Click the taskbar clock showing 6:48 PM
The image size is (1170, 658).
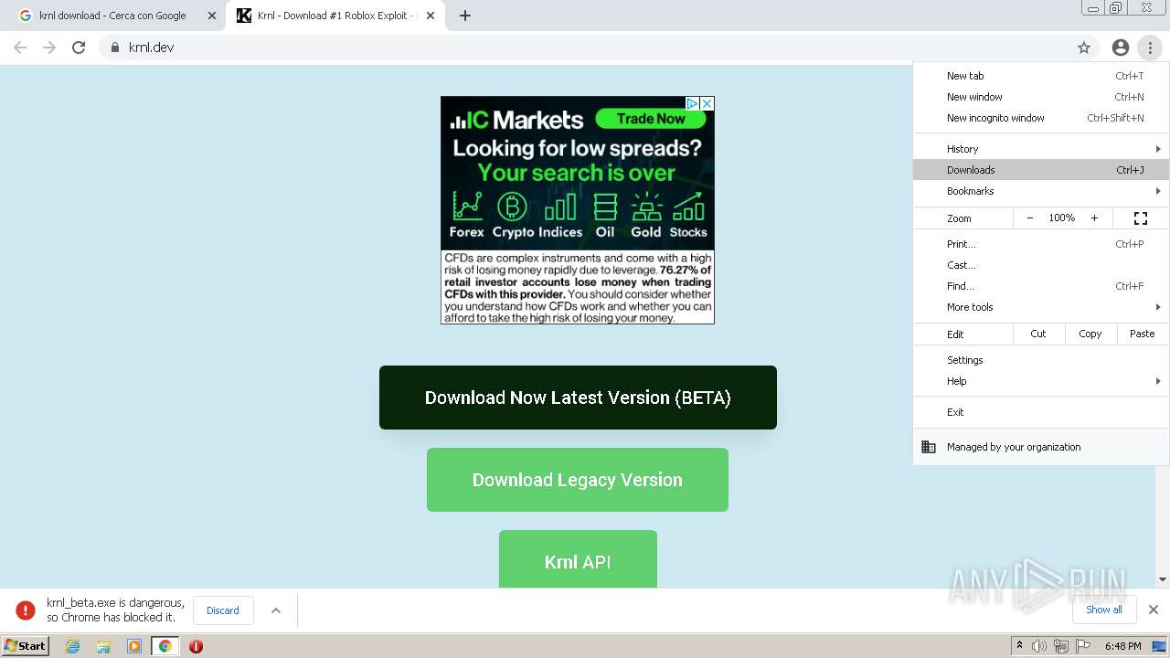pos(1122,646)
